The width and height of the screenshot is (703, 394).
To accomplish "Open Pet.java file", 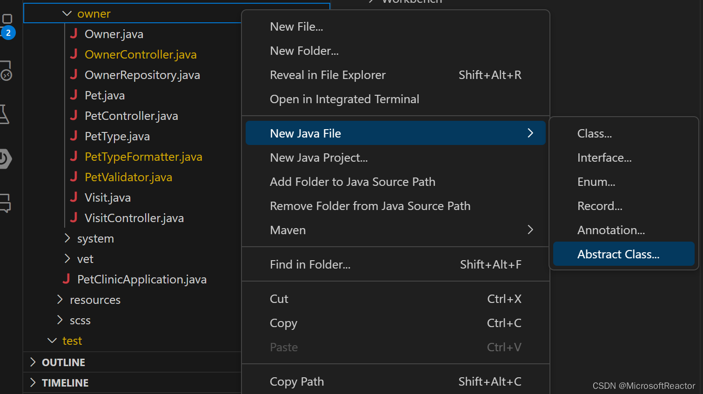I will click(105, 96).
